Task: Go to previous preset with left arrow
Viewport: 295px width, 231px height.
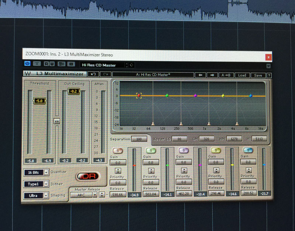Action: pos(200,75)
